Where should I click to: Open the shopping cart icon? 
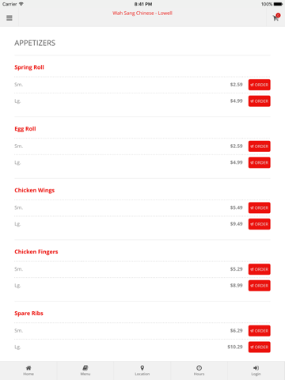coord(276,17)
